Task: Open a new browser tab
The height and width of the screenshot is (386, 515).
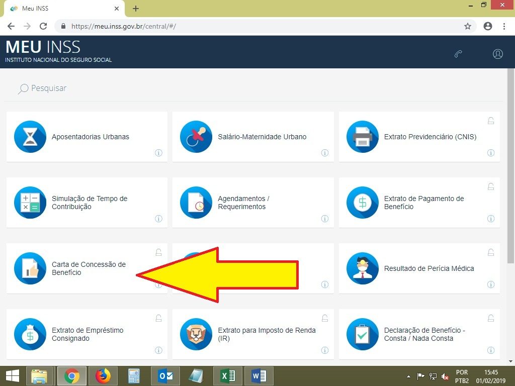Action: (x=136, y=9)
